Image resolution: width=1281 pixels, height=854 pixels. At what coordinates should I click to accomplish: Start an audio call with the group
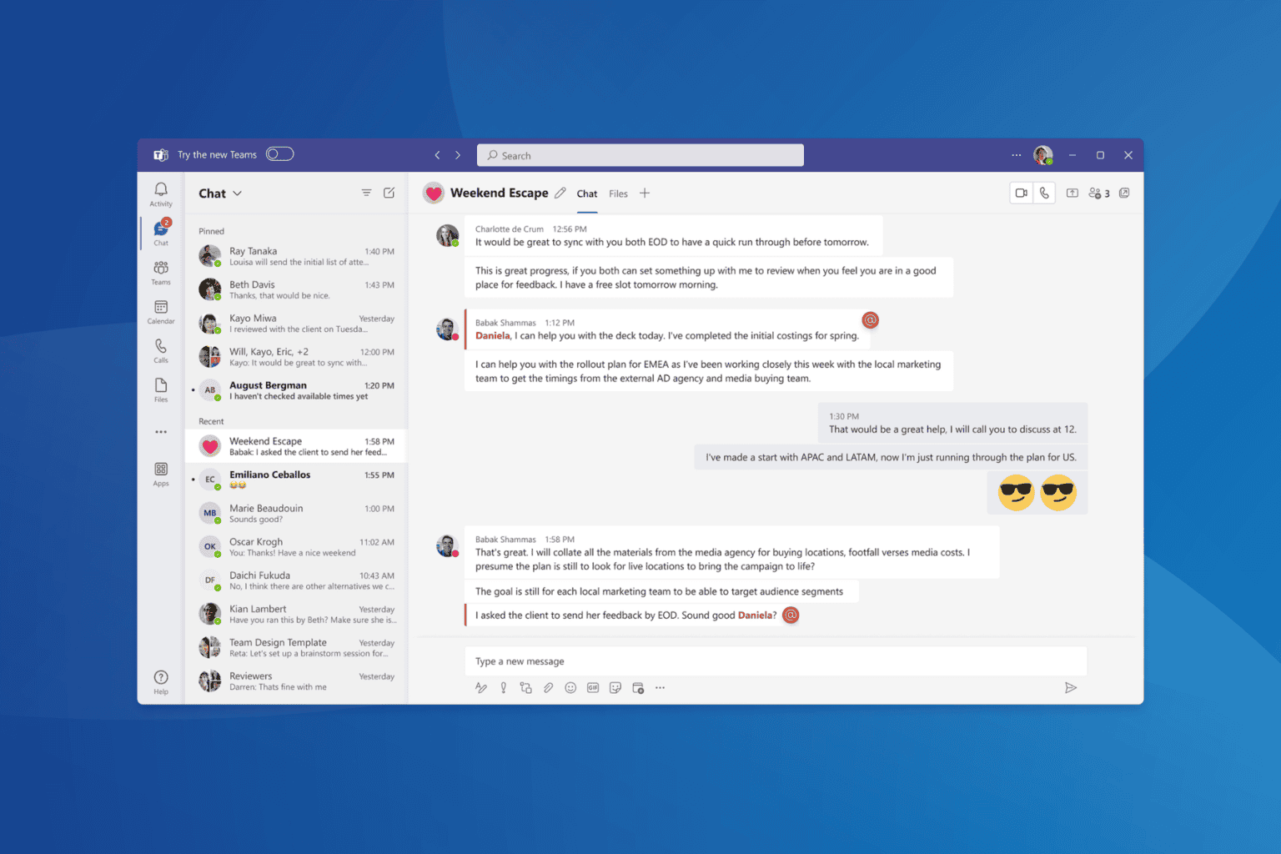tap(1044, 193)
